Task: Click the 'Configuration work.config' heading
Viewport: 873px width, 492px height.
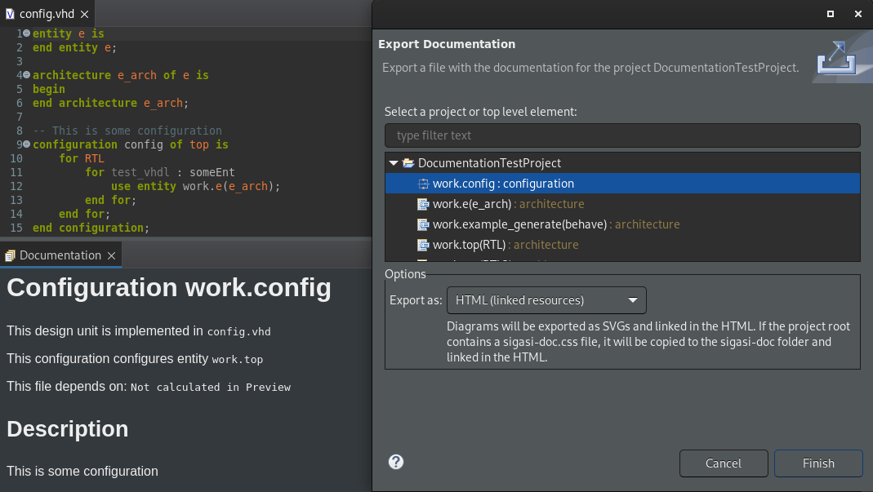Action: click(169, 288)
